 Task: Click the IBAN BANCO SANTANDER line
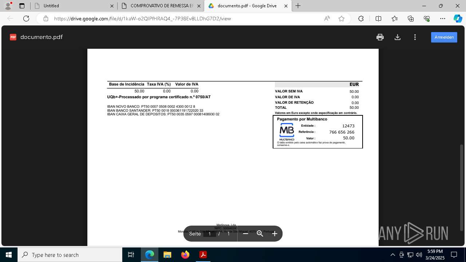coord(155,111)
